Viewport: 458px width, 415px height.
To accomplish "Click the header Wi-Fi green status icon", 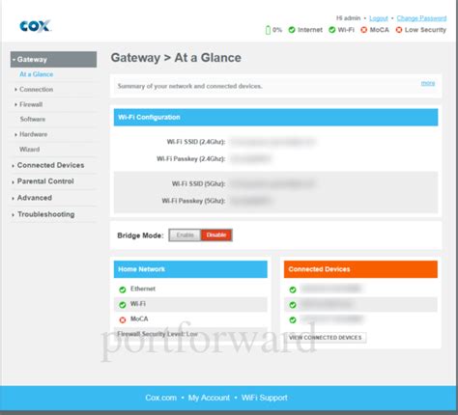I will click(331, 30).
